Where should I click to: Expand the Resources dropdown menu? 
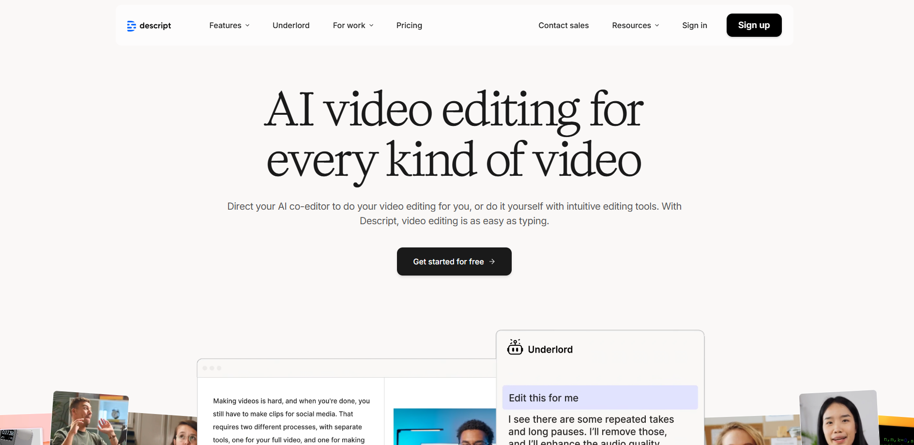coord(636,25)
